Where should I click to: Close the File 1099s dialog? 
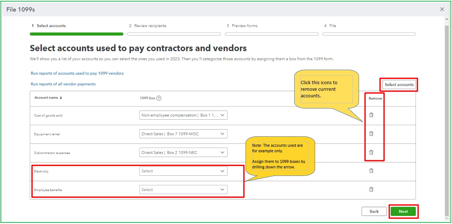point(442,9)
